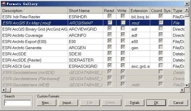Open format Details button

135,103
